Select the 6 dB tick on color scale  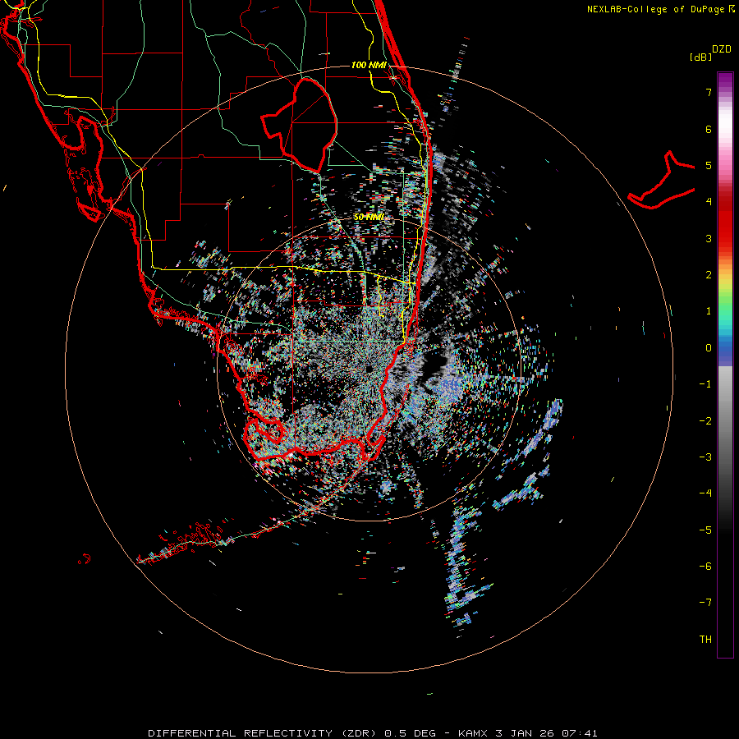[x=709, y=129]
